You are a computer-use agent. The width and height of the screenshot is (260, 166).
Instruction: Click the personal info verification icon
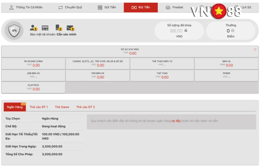coord(33,28)
